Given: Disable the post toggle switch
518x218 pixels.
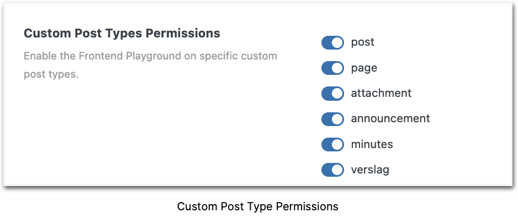Looking at the screenshot, I should coord(332,42).
